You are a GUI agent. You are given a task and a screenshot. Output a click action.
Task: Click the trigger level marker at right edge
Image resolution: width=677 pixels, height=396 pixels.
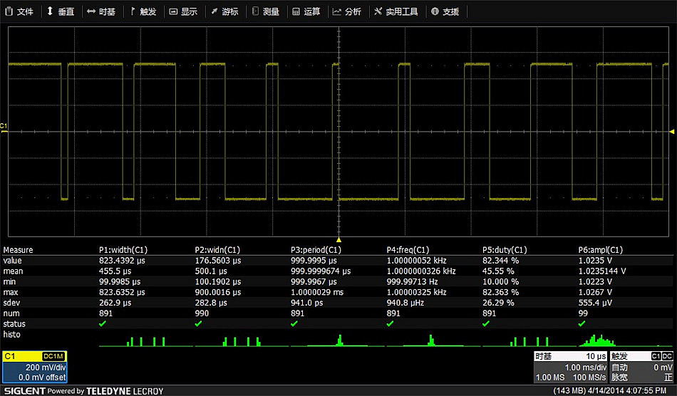click(x=671, y=131)
